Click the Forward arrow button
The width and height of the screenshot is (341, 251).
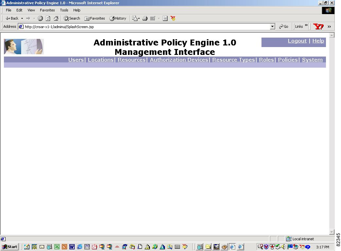click(28, 18)
